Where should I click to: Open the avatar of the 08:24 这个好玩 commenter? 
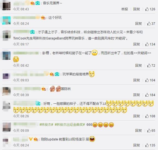point(7,20)
